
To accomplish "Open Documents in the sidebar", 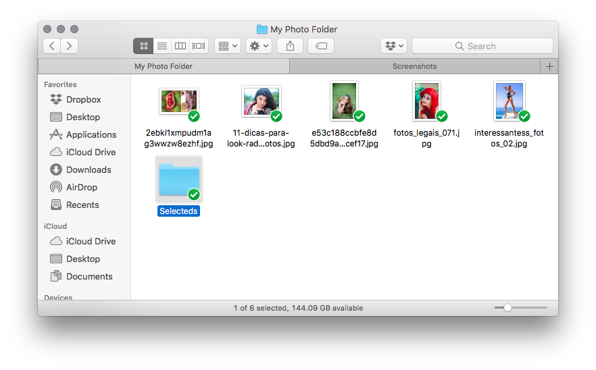I will tap(81, 276).
